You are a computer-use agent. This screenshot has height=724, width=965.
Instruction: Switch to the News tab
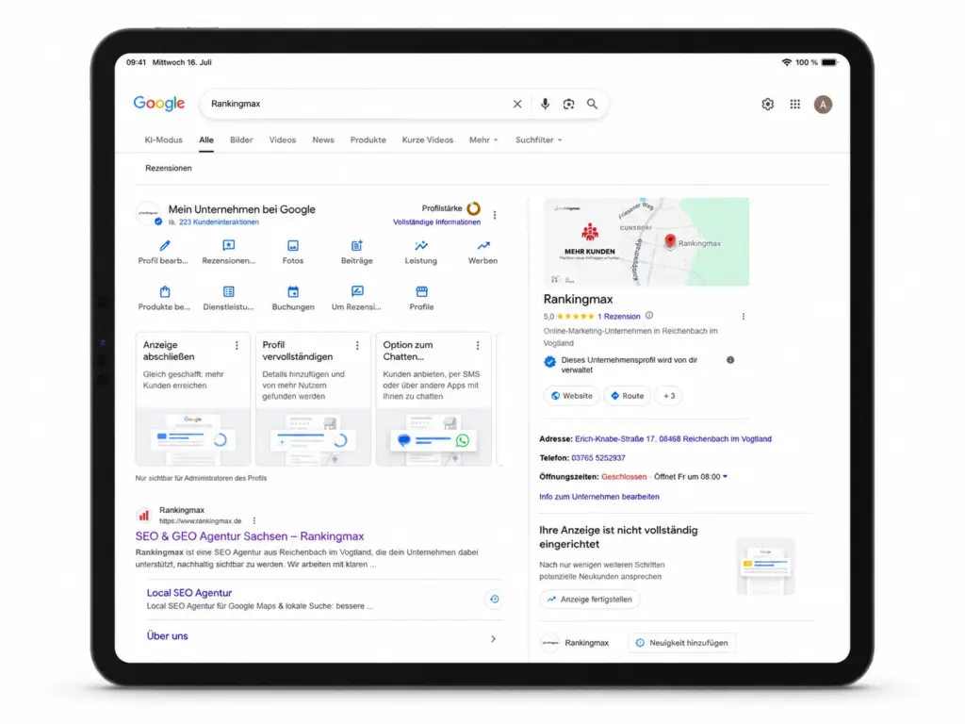point(323,140)
